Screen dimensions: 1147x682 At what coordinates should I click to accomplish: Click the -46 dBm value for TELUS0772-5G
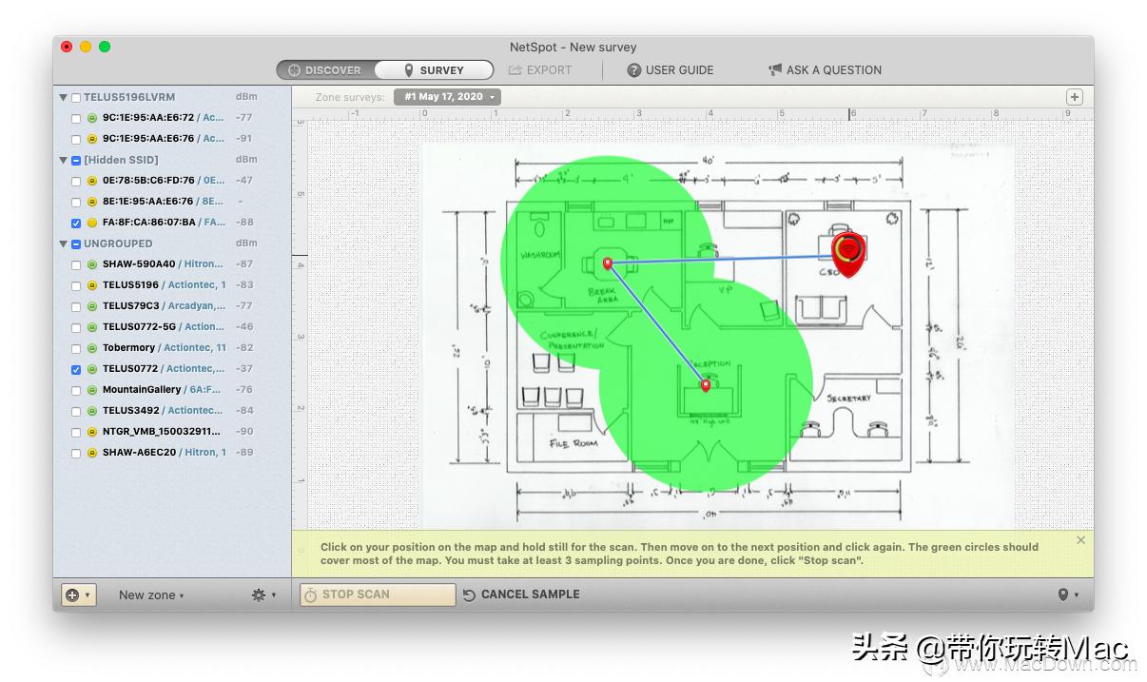(244, 327)
